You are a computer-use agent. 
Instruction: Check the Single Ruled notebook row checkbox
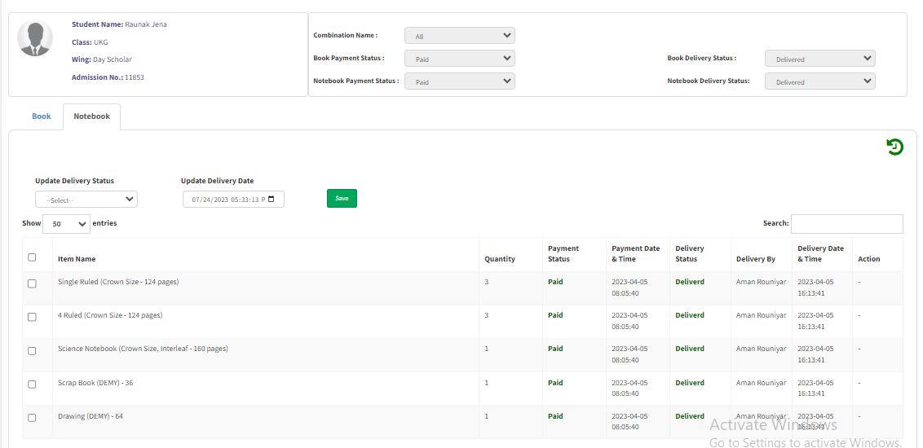pyautogui.click(x=33, y=283)
